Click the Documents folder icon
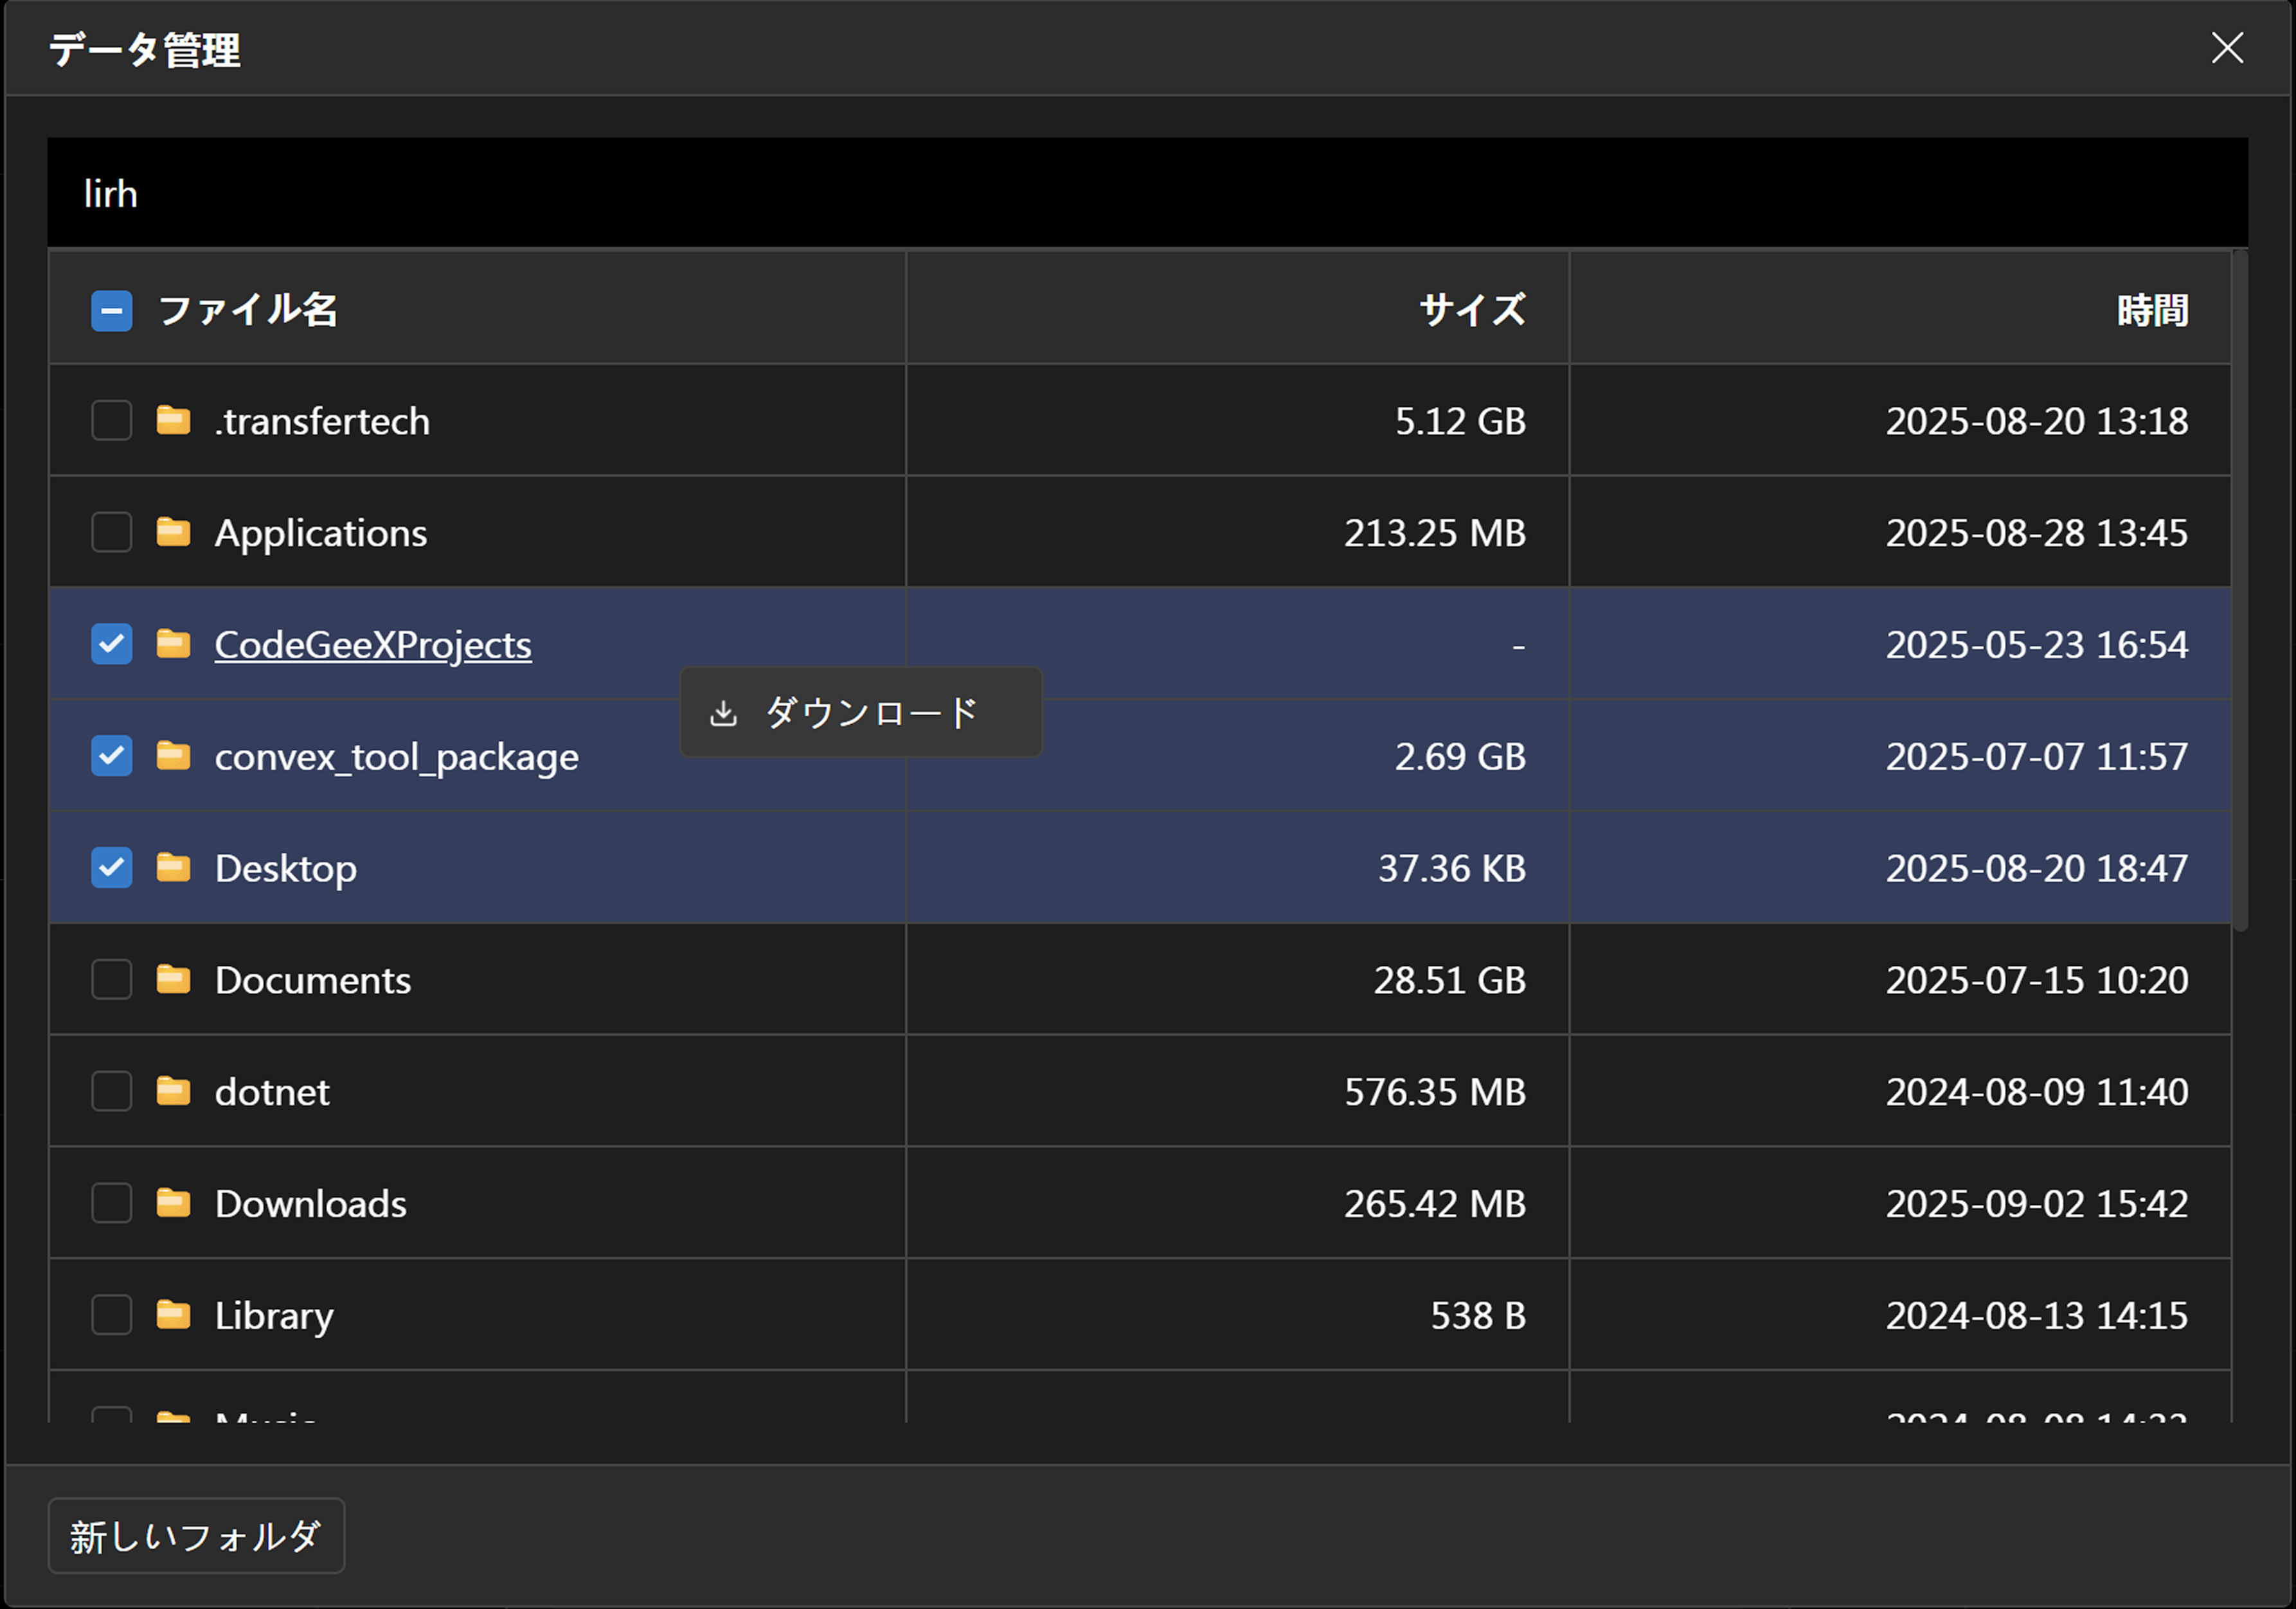This screenshot has width=2296, height=1609. point(173,979)
